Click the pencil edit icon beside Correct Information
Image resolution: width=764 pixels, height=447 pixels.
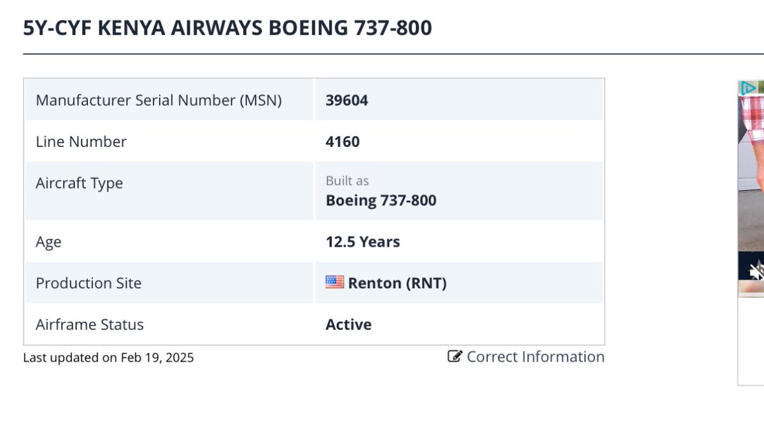(x=455, y=357)
